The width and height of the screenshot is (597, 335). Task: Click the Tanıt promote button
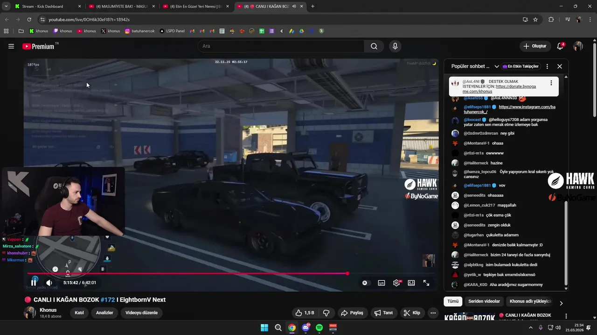(383, 313)
